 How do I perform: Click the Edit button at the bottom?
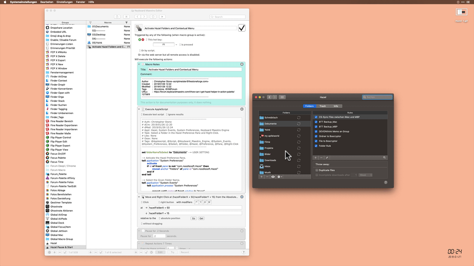(160, 252)
